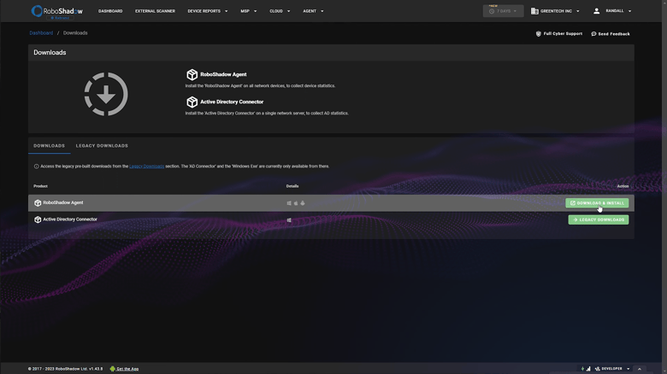The height and width of the screenshot is (374, 667).
Task: Click the RoboShadow Agent package icon in header
Action: click(x=192, y=74)
